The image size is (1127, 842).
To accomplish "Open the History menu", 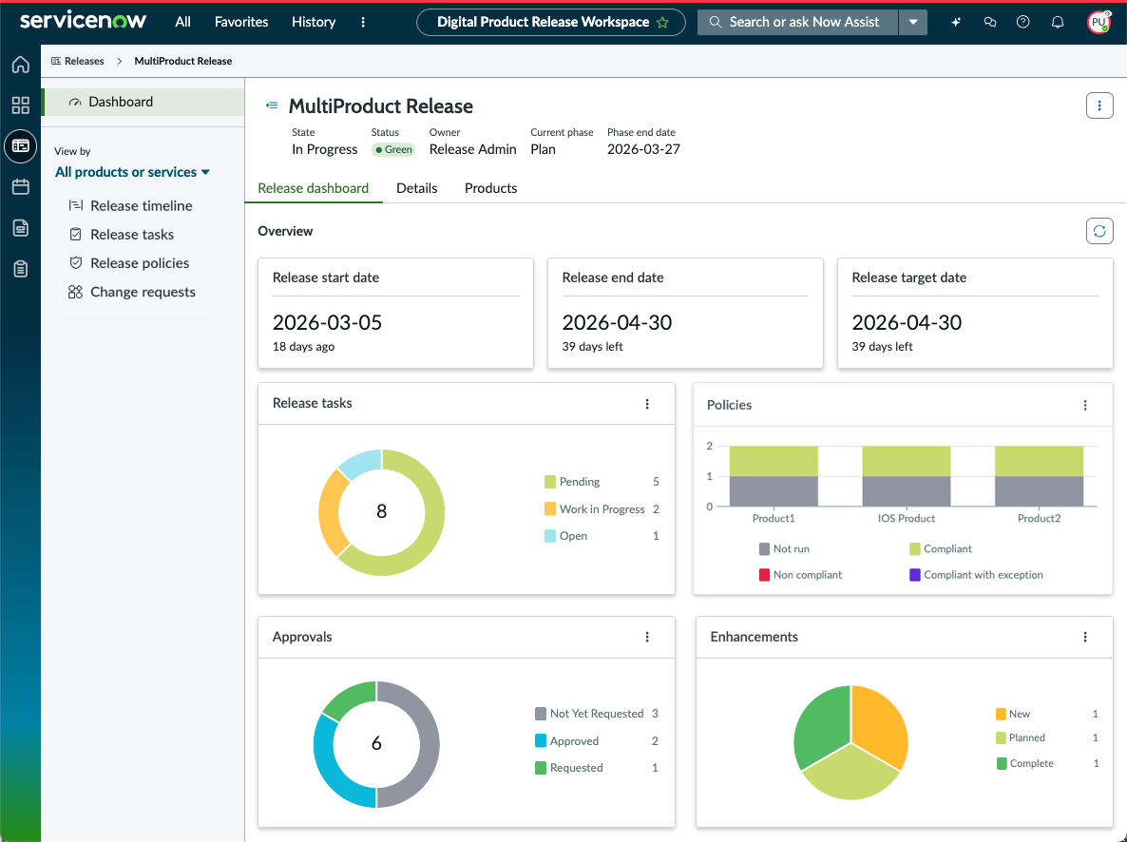I will click(x=314, y=22).
